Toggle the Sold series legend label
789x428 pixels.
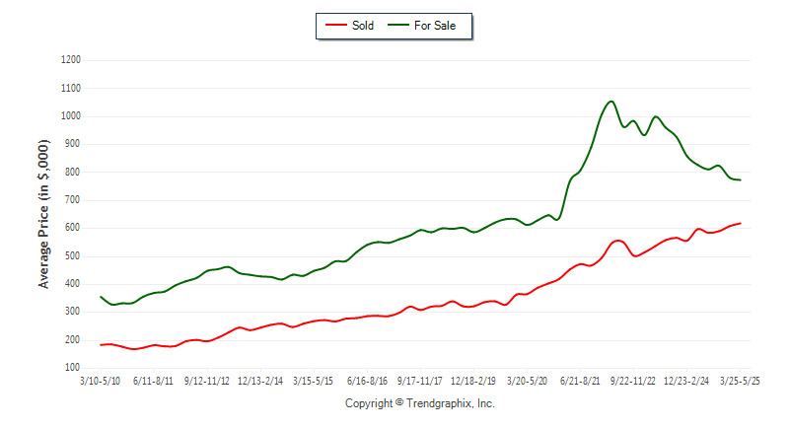(x=363, y=26)
